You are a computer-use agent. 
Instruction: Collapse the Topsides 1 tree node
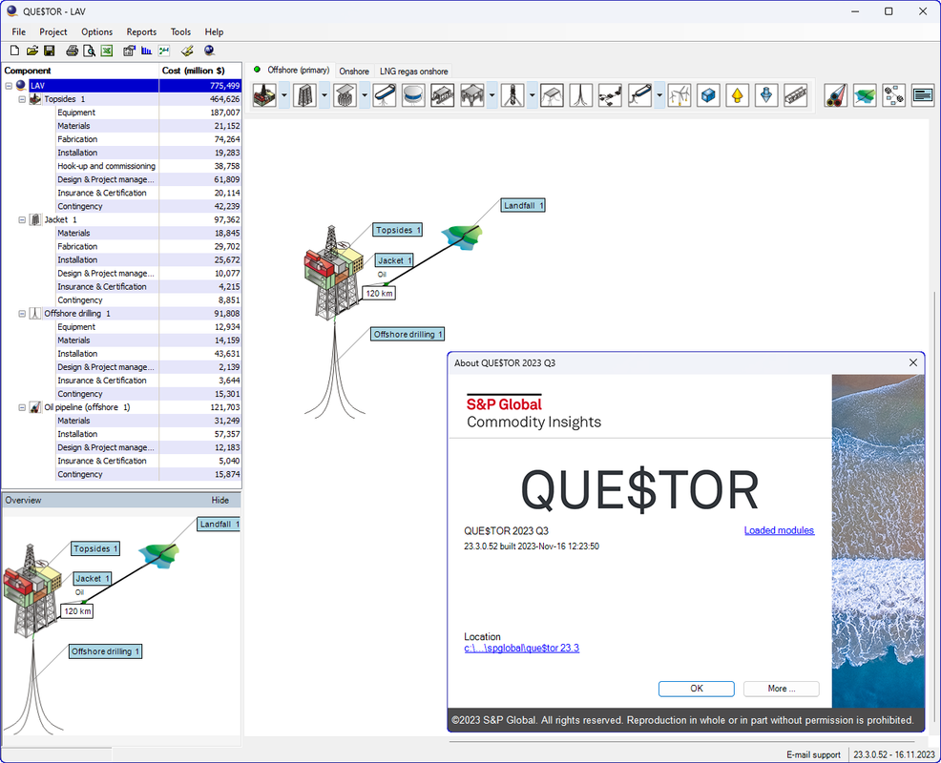[x=22, y=99]
